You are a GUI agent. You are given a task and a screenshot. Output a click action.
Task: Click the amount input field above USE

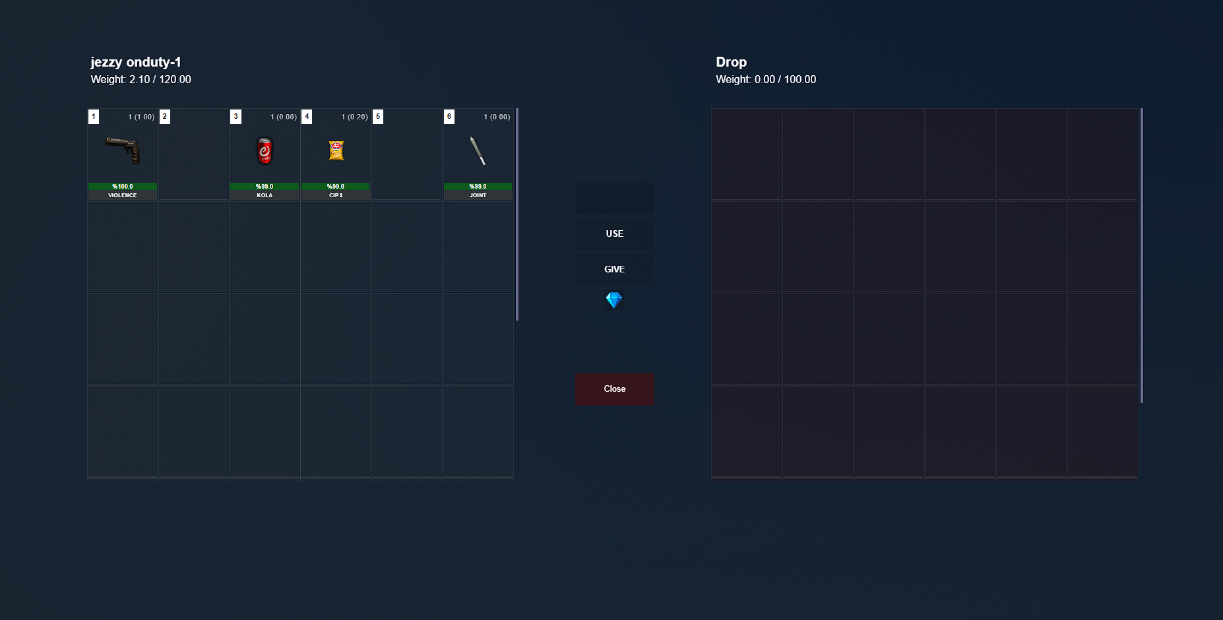(614, 198)
